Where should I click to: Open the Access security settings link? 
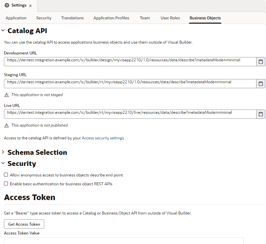point(103,138)
